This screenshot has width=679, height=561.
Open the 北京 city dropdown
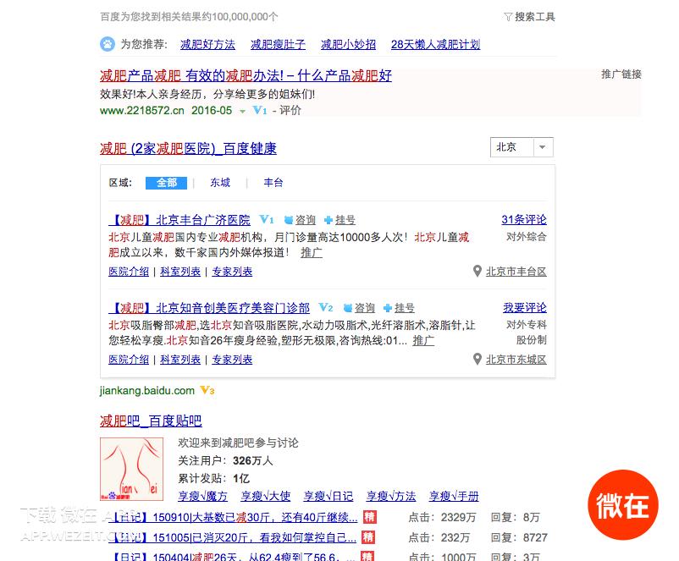pyautogui.click(x=520, y=146)
